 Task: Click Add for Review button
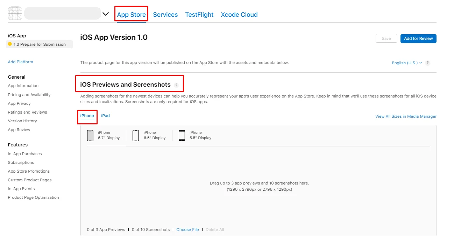(x=418, y=38)
